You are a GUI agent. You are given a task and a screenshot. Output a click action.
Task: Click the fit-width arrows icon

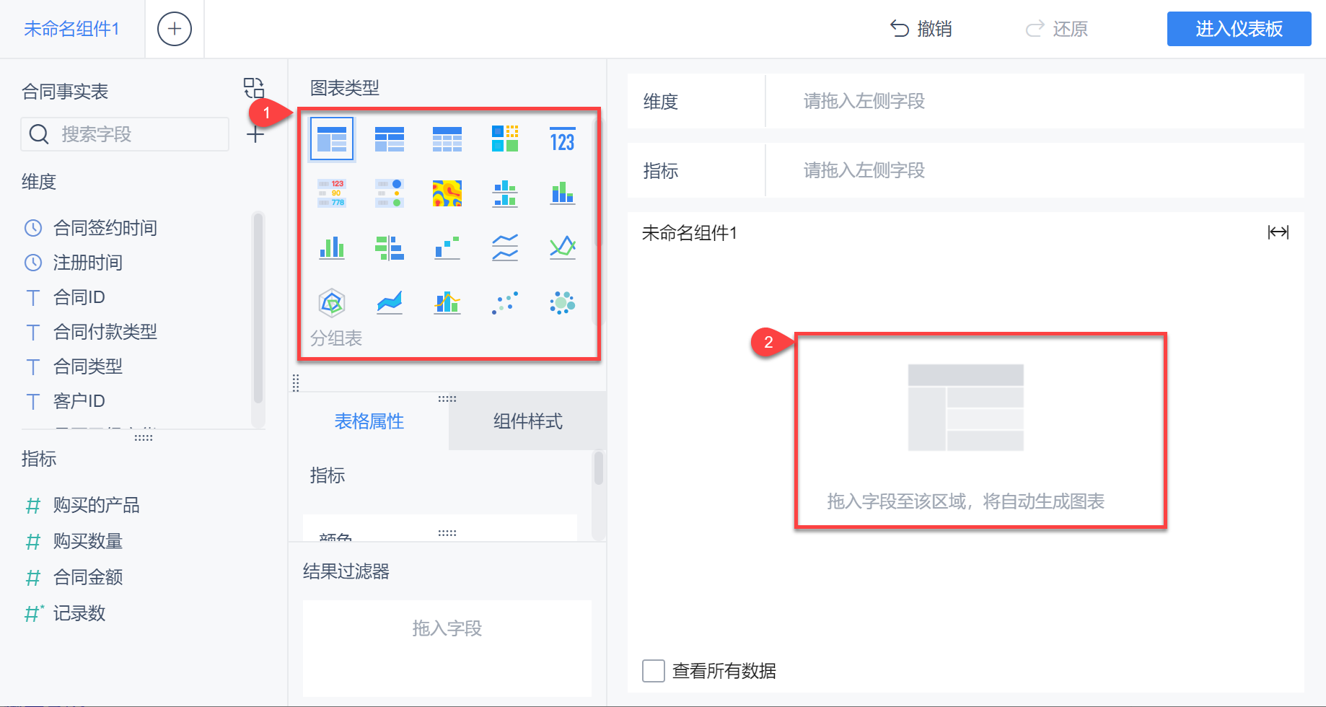[1278, 232]
